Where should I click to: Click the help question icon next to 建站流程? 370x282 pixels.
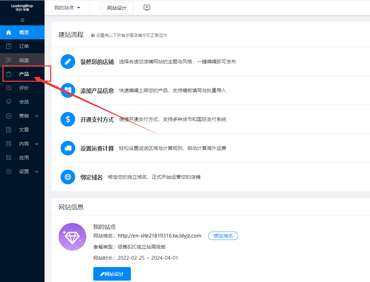click(92, 35)
